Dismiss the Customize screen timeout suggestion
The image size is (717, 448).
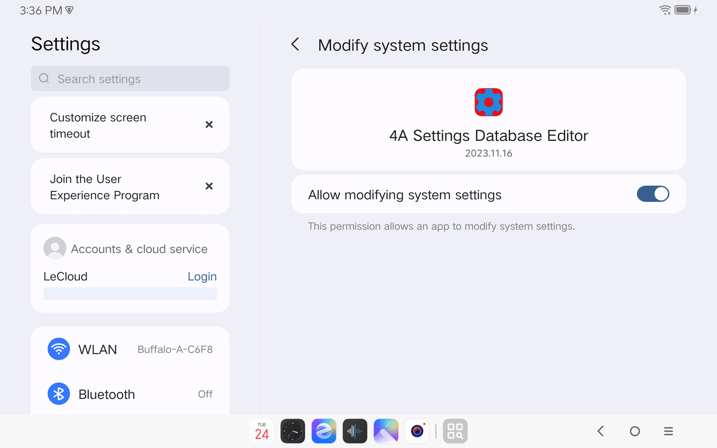(x=209, y=125)
